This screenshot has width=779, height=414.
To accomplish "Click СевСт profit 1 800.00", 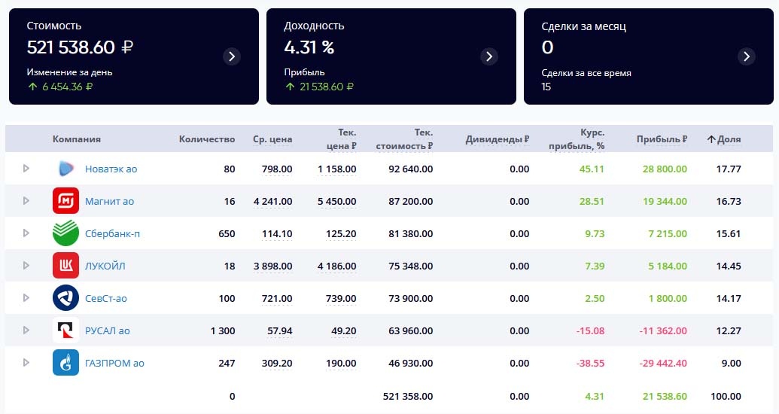I will (x=668, y=298).
